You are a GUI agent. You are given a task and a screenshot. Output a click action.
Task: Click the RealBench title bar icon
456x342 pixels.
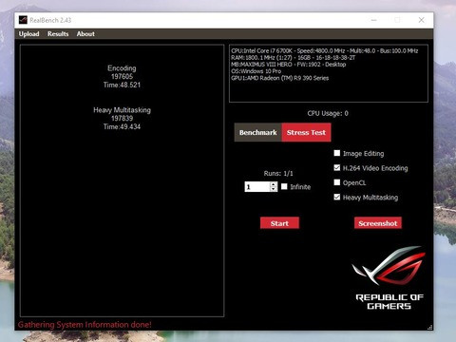click(23, 20)
